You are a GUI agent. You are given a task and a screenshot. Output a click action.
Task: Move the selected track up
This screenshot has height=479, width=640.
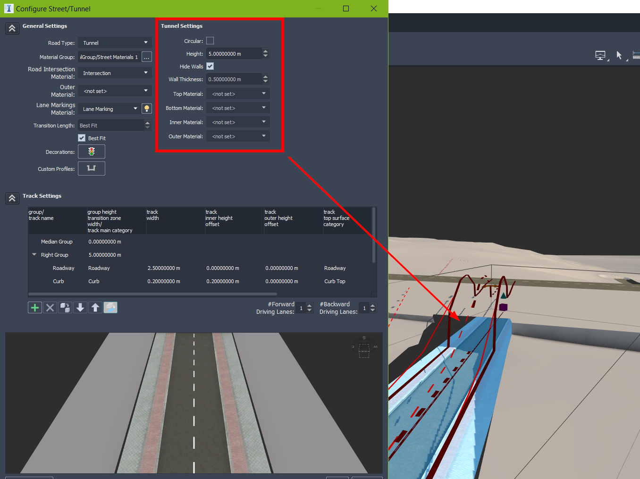pyautogui.click(x=95, y=307)
